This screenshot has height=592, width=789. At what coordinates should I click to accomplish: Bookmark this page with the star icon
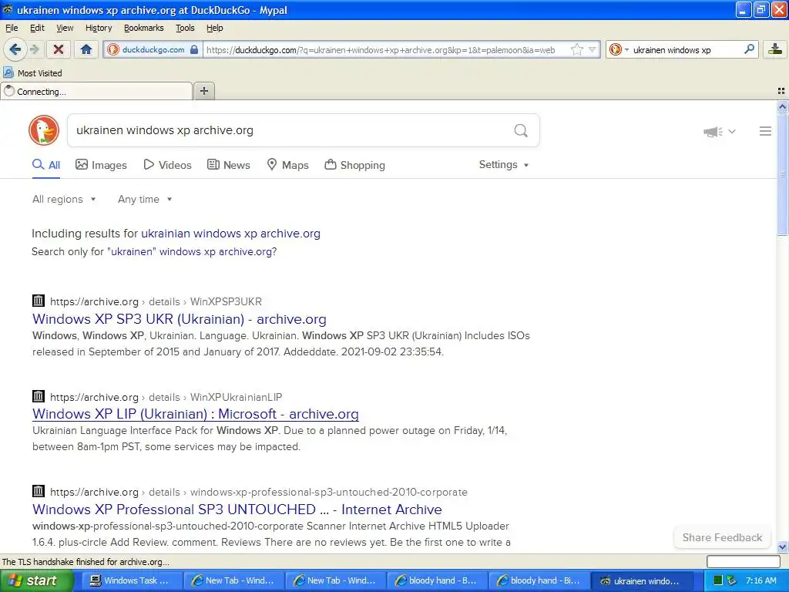576,49
